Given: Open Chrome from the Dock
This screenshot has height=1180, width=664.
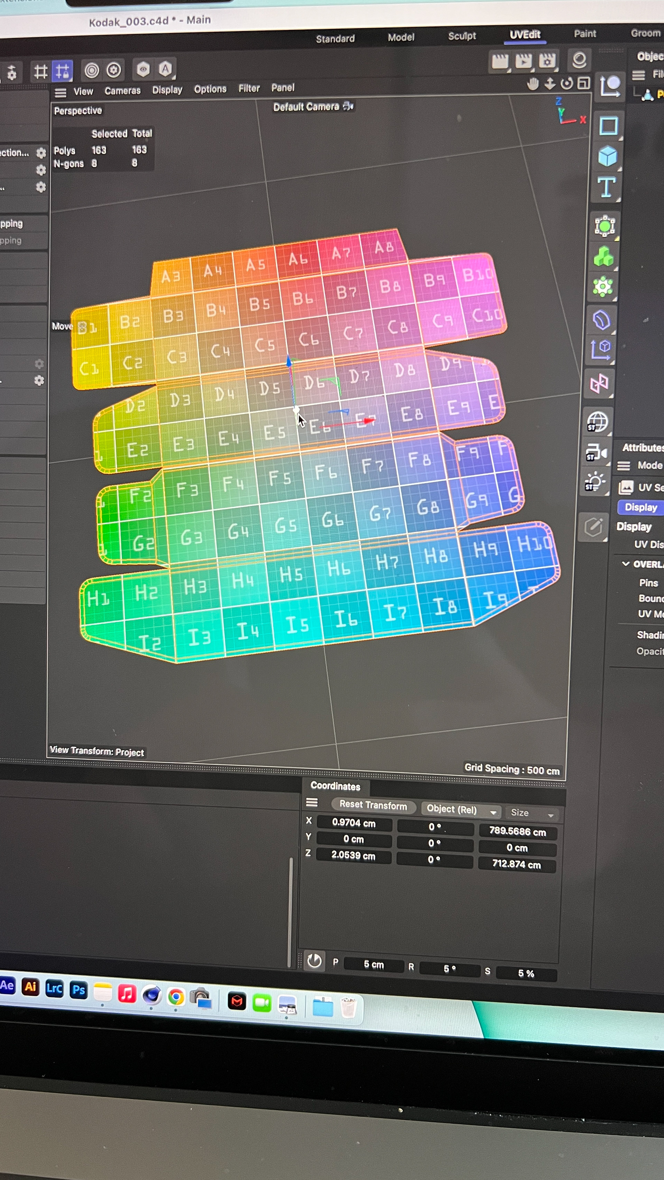Looking at the screenshot, I should (x=176, y=997).
